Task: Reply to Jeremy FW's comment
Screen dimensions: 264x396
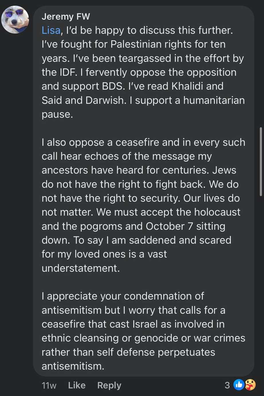Action: click(x=109, y=385)
